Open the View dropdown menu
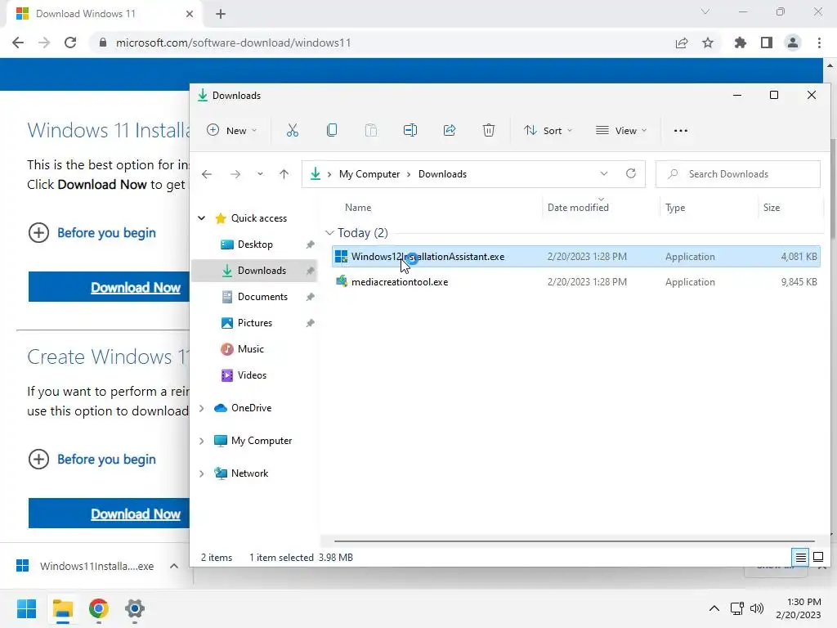 621,130
